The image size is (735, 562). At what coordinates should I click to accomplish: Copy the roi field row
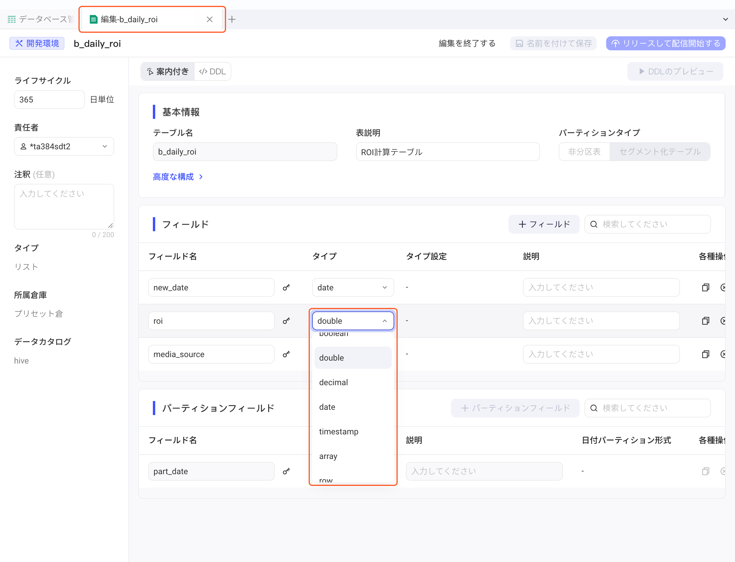705,321
